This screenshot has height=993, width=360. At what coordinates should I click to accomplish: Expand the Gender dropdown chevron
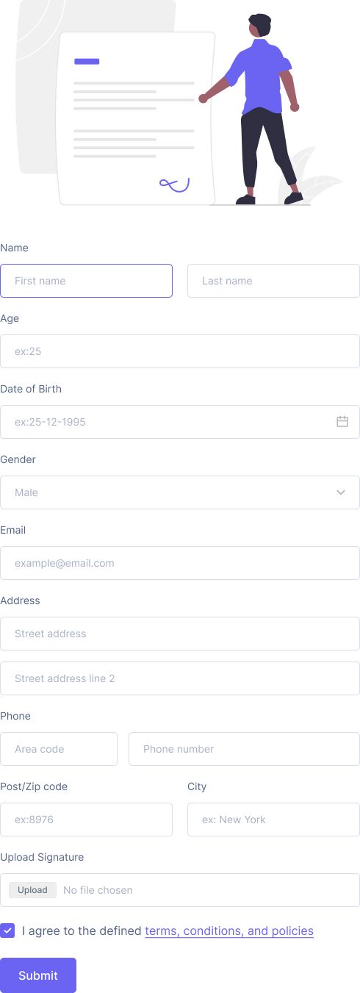[x=341, y=492]
